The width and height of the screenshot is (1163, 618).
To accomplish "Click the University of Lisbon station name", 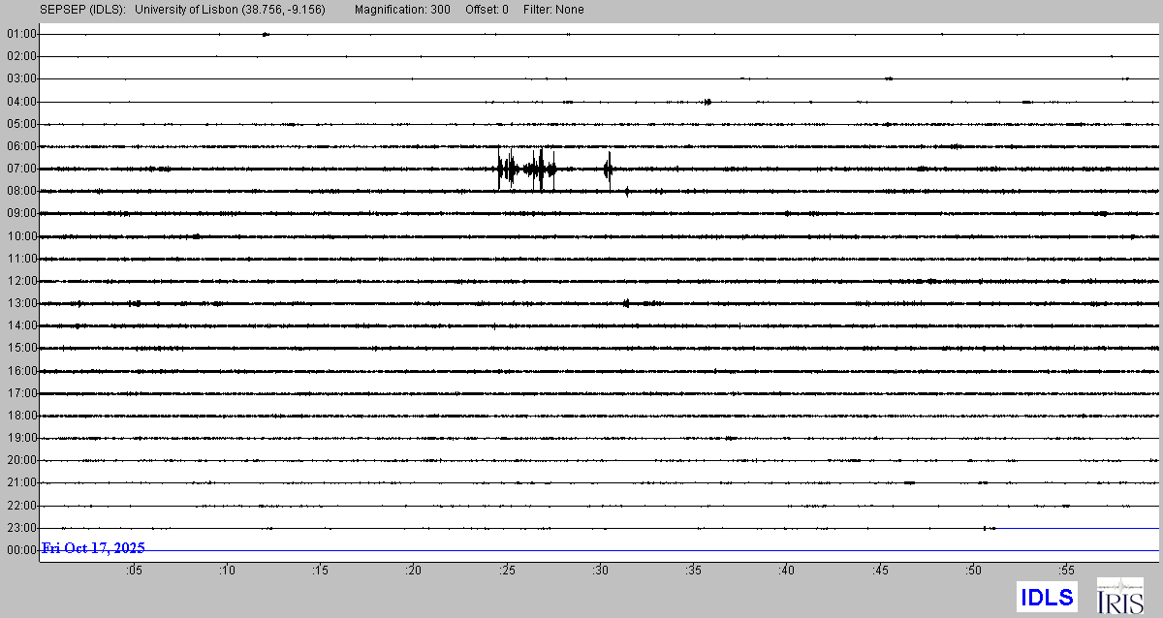I will click(x=231, y=10).
